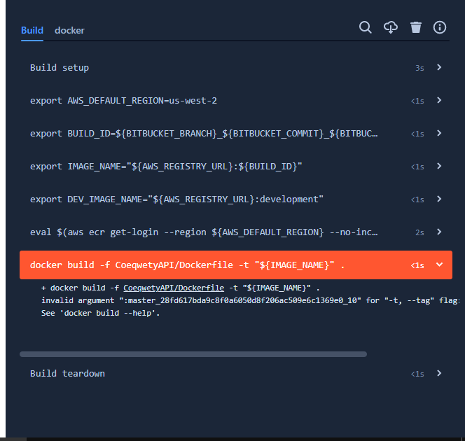Download the build log via cloud icon
Image resolution: width=465 pixels, height=441 pixels.
pos(391,27)
